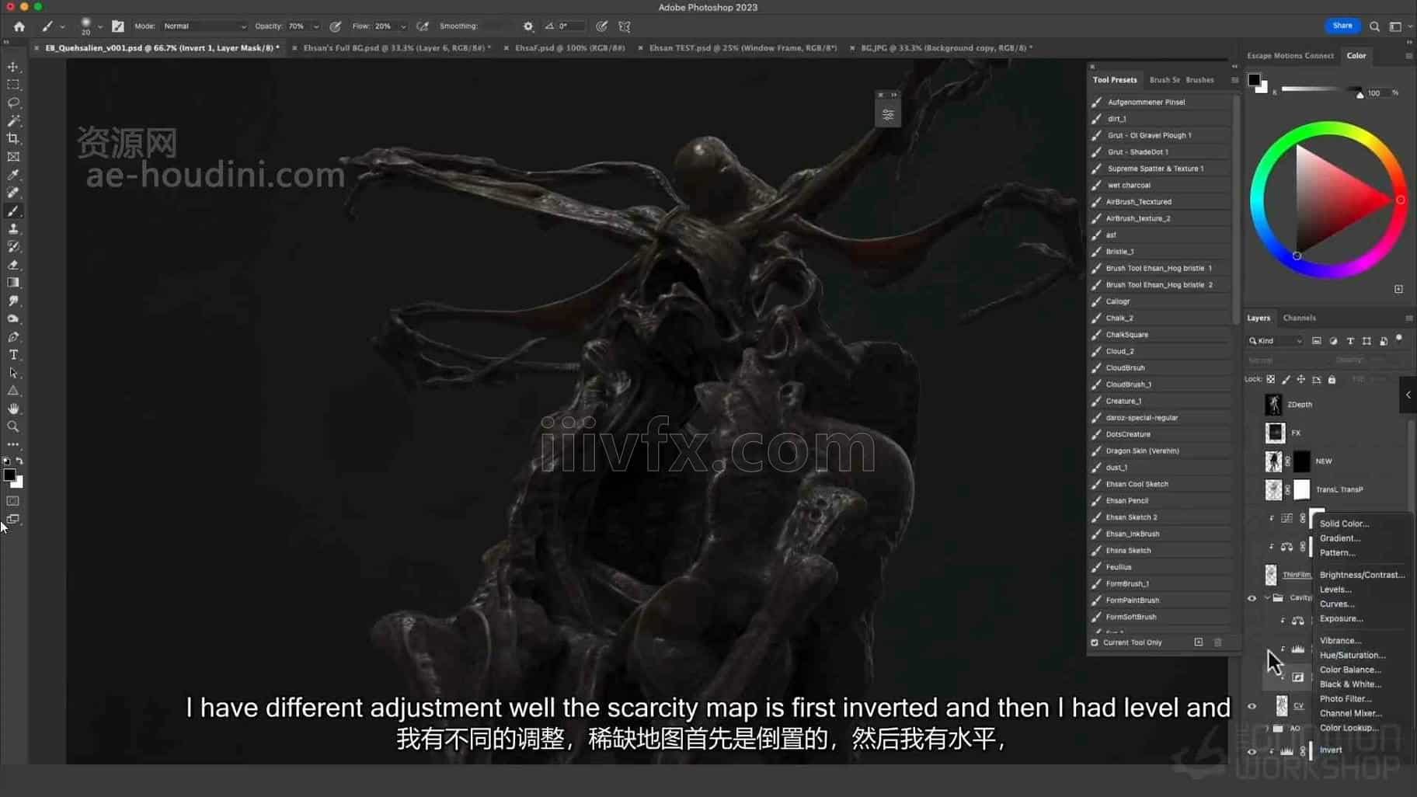The height and width of the screenshot is (797, 1417).
Task: Select the Pen tool
Action: [13, 337]
